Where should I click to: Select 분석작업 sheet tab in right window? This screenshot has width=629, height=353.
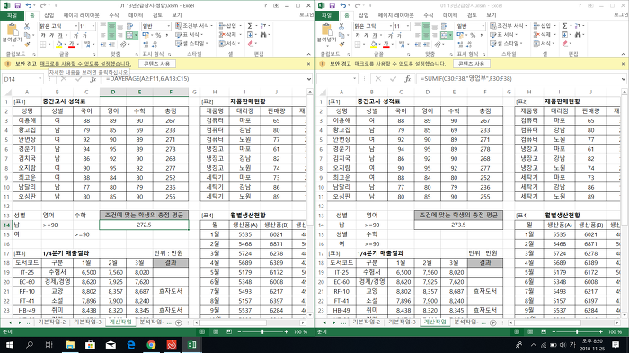point(465,322)
